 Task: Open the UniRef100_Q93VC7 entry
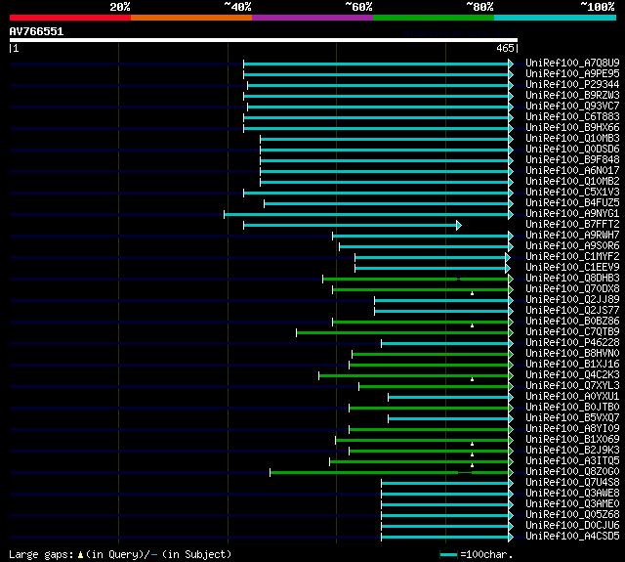pos(572,107)
